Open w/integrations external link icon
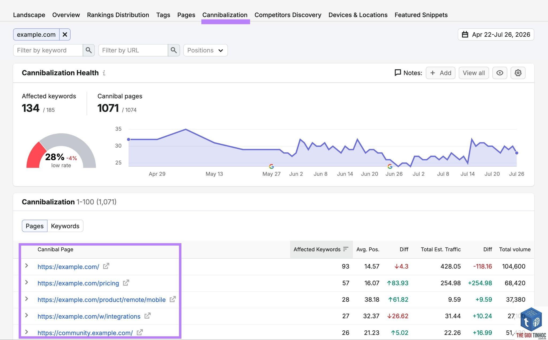Viewport: 548px width, 340px height. click(x=147, y=316)
